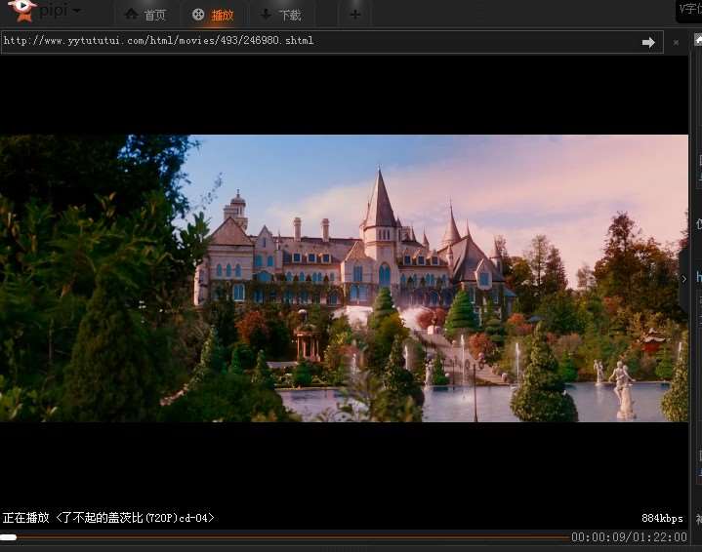Click the video playback area
This screenshot has height=552, width=702.
[344, 278]
